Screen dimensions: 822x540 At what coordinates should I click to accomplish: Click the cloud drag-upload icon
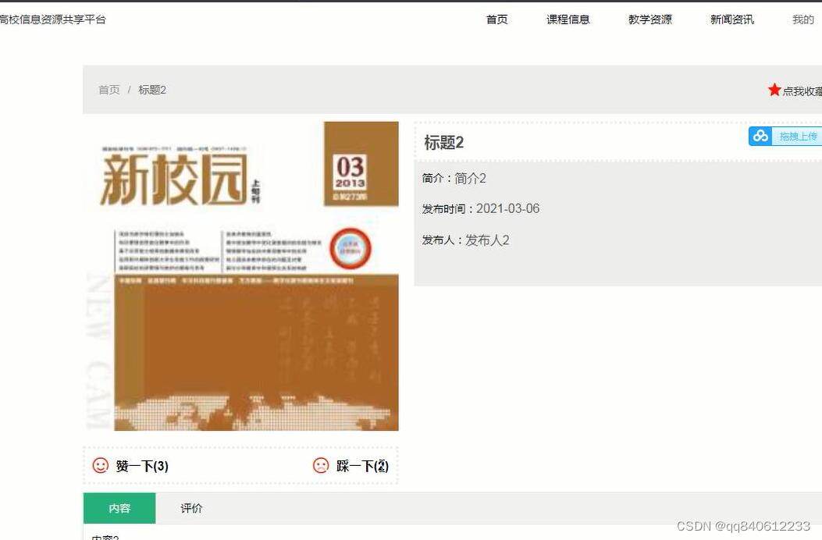click(x=760, y=137)
